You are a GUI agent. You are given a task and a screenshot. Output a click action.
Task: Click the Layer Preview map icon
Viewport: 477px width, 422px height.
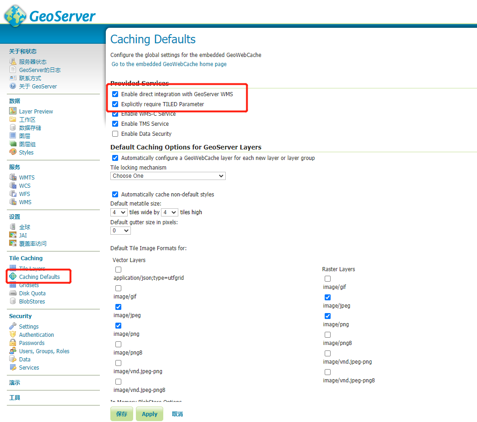tap(13, 111)
